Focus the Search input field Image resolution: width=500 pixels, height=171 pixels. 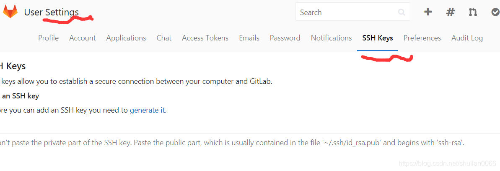[352, 11]
